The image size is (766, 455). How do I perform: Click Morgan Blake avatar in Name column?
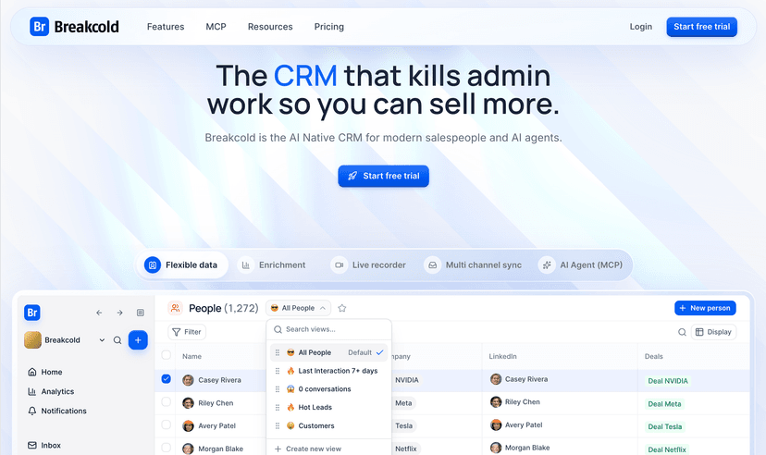[188, 449]
